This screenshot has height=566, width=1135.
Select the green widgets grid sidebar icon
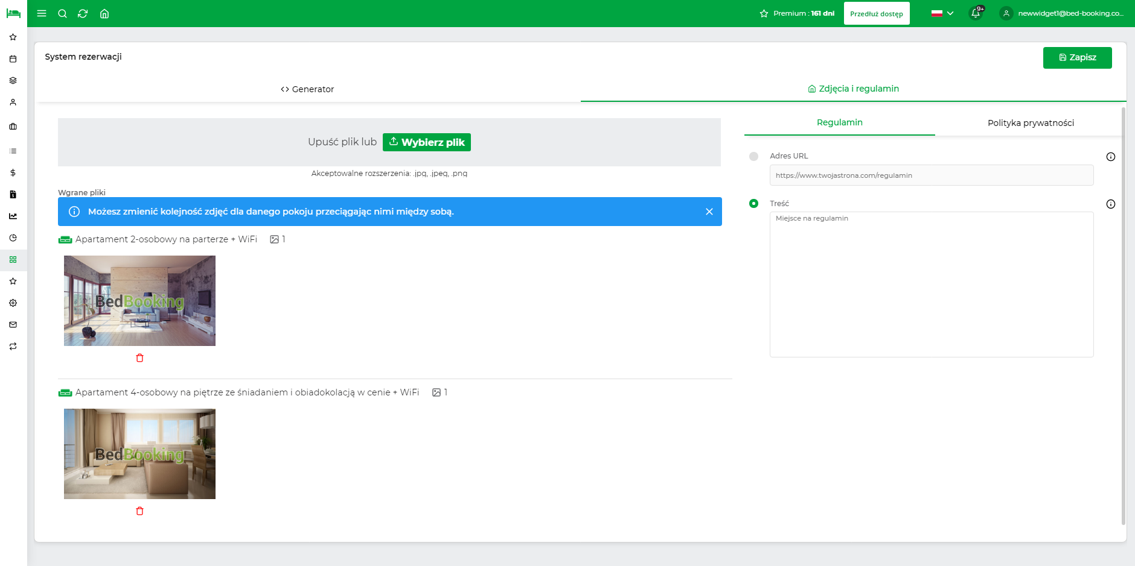13,259
